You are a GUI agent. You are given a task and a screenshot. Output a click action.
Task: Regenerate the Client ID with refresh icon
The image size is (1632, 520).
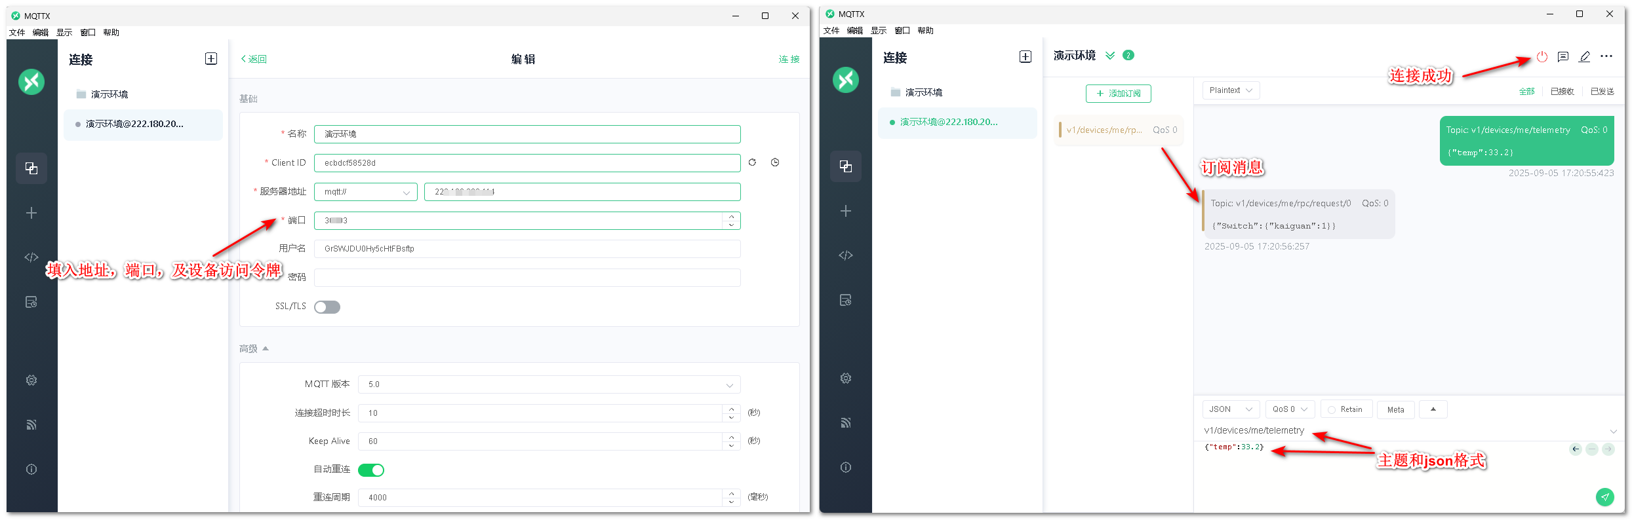coord(752,162)
